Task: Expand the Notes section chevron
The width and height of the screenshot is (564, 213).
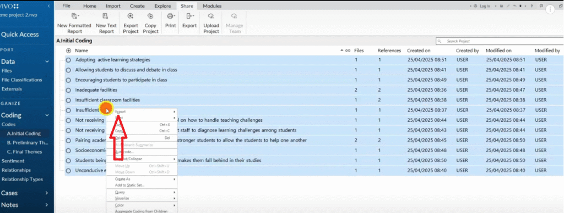Action: [x=47, y=205]
